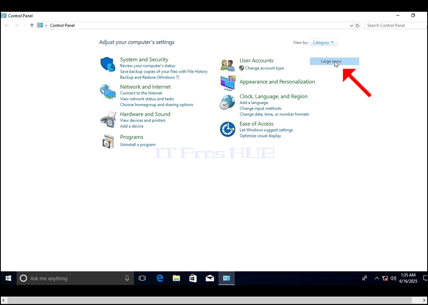Click Change input methods
This screenshot has width=428, height=305.
coord(260,108)
